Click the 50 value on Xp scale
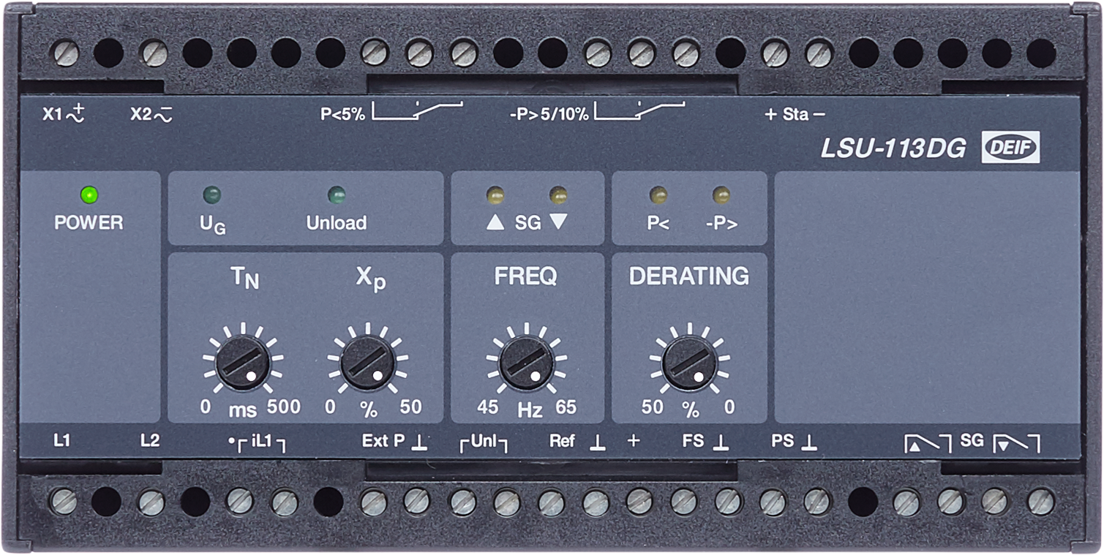Screen dimensions: 1104x555 click(411, 407)
